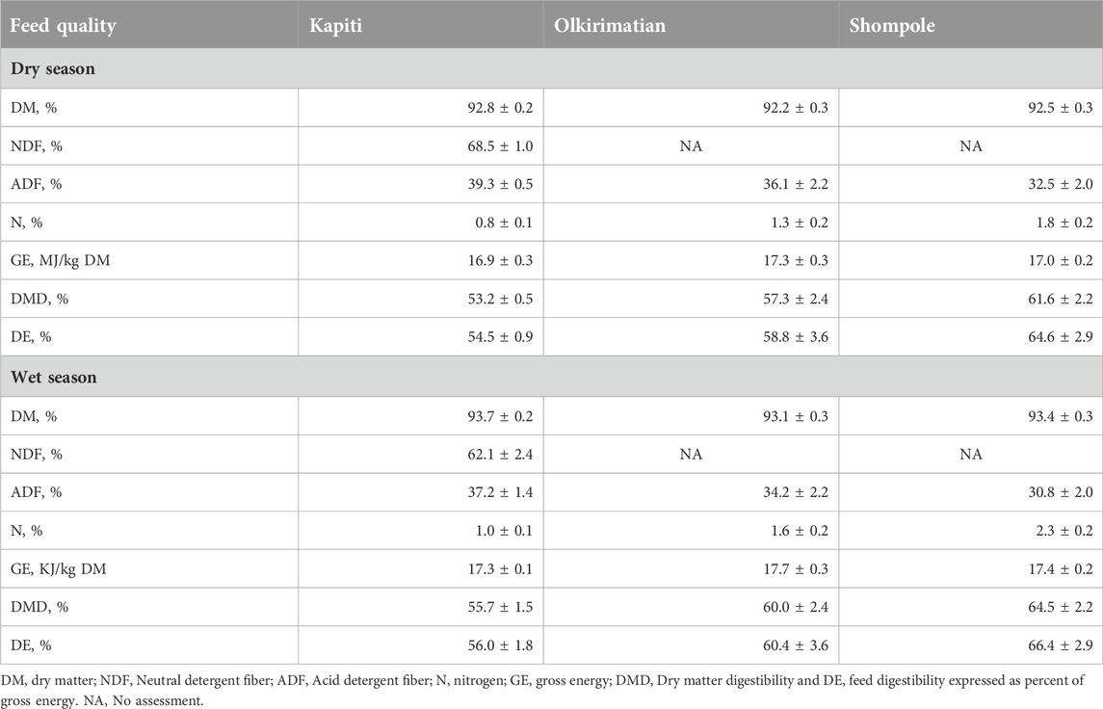
Task: Click the Dry season section row
Action: point(551,69)
